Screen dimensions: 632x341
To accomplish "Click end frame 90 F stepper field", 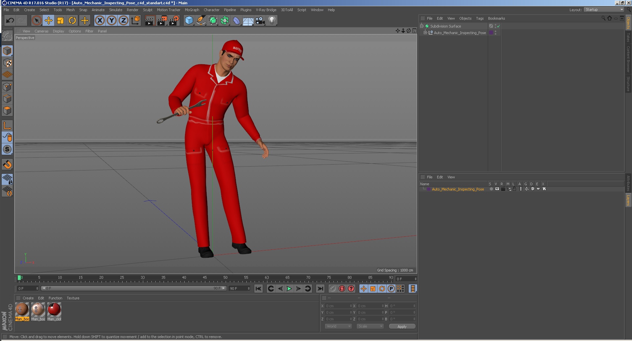I will pyautogui.click(x=239, y=289).
